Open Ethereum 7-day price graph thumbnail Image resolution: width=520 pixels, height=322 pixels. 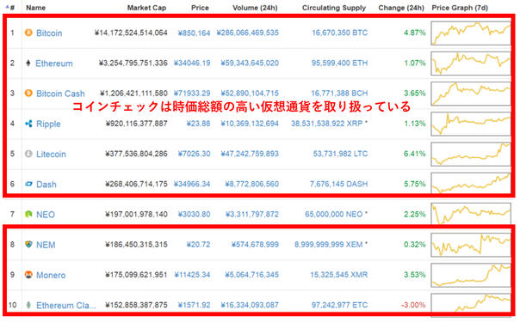pos(471,64)
